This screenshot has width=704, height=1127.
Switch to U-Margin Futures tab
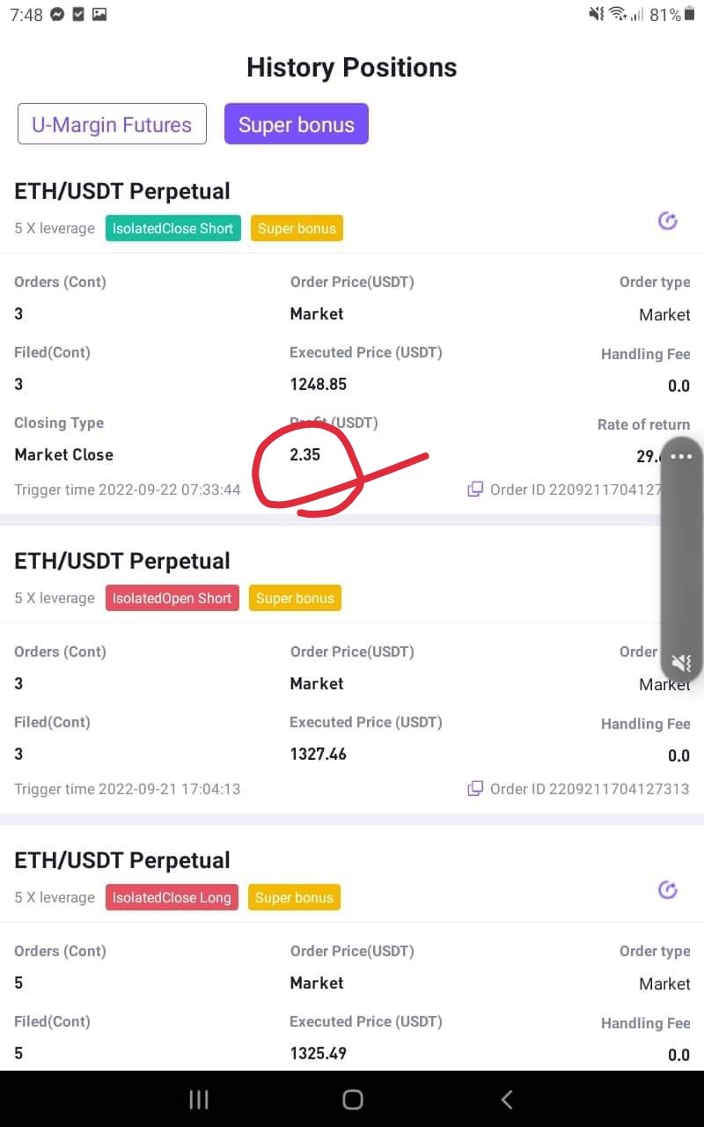point(112,124)
